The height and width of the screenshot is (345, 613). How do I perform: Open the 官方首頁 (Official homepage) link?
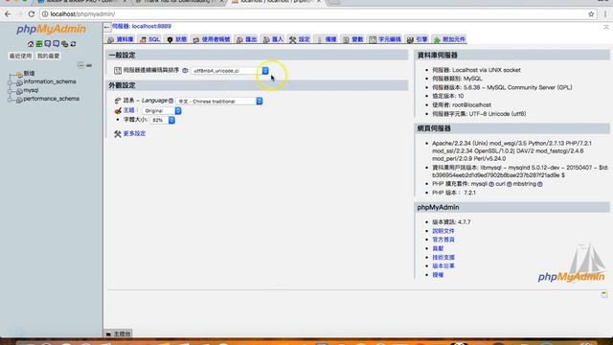pyautogui.click(x=443, y=240)
